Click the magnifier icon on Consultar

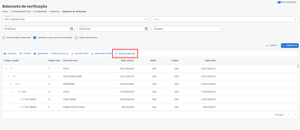[283, 46]
